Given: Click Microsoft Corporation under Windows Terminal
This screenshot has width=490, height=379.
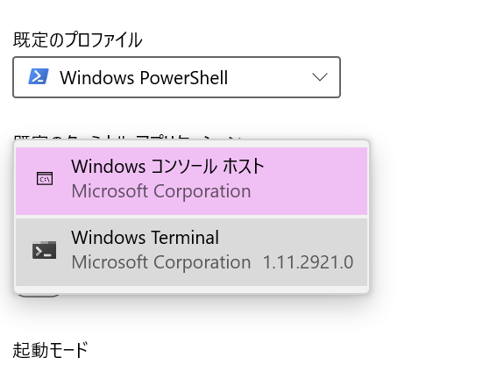Looking at the screenshot, I should click(x=161, y=262).
